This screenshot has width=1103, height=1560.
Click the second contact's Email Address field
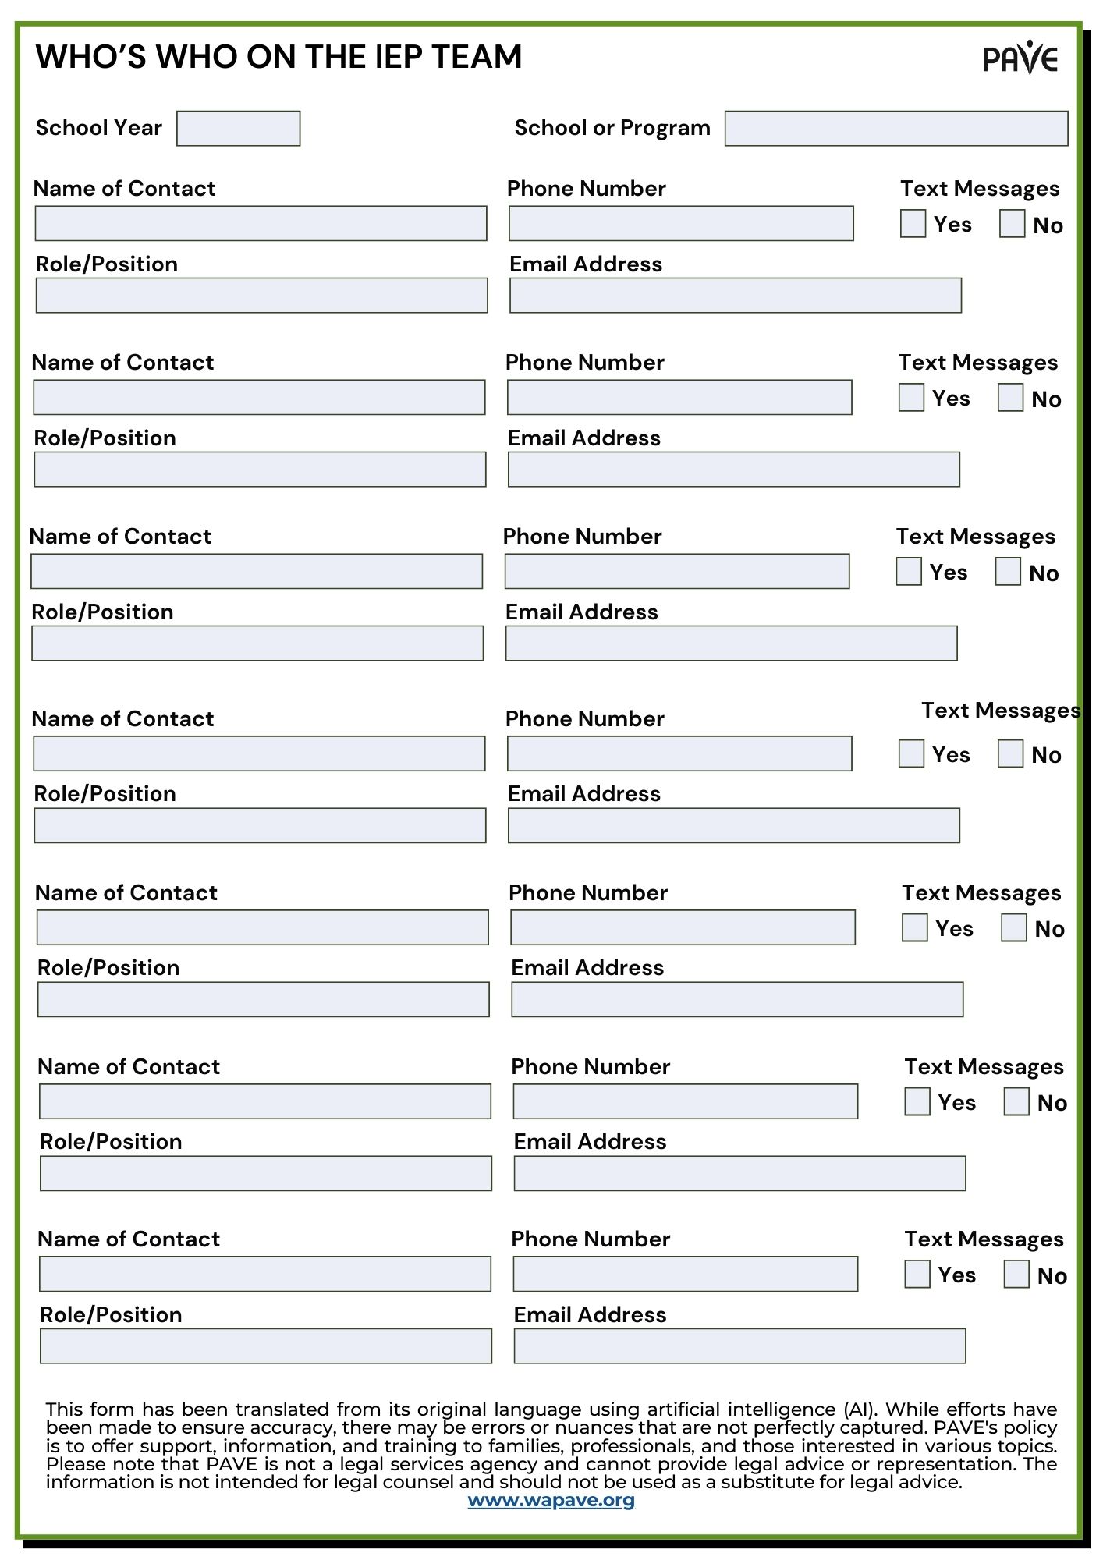point(733,470)
